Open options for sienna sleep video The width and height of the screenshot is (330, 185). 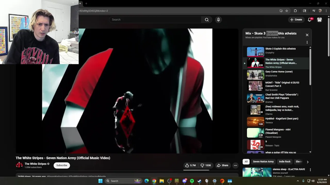point(310,170)
